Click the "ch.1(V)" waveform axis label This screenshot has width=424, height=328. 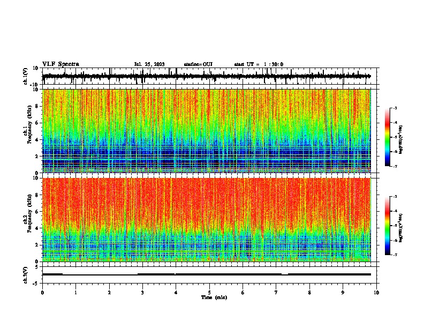click(x=26, y=76)
